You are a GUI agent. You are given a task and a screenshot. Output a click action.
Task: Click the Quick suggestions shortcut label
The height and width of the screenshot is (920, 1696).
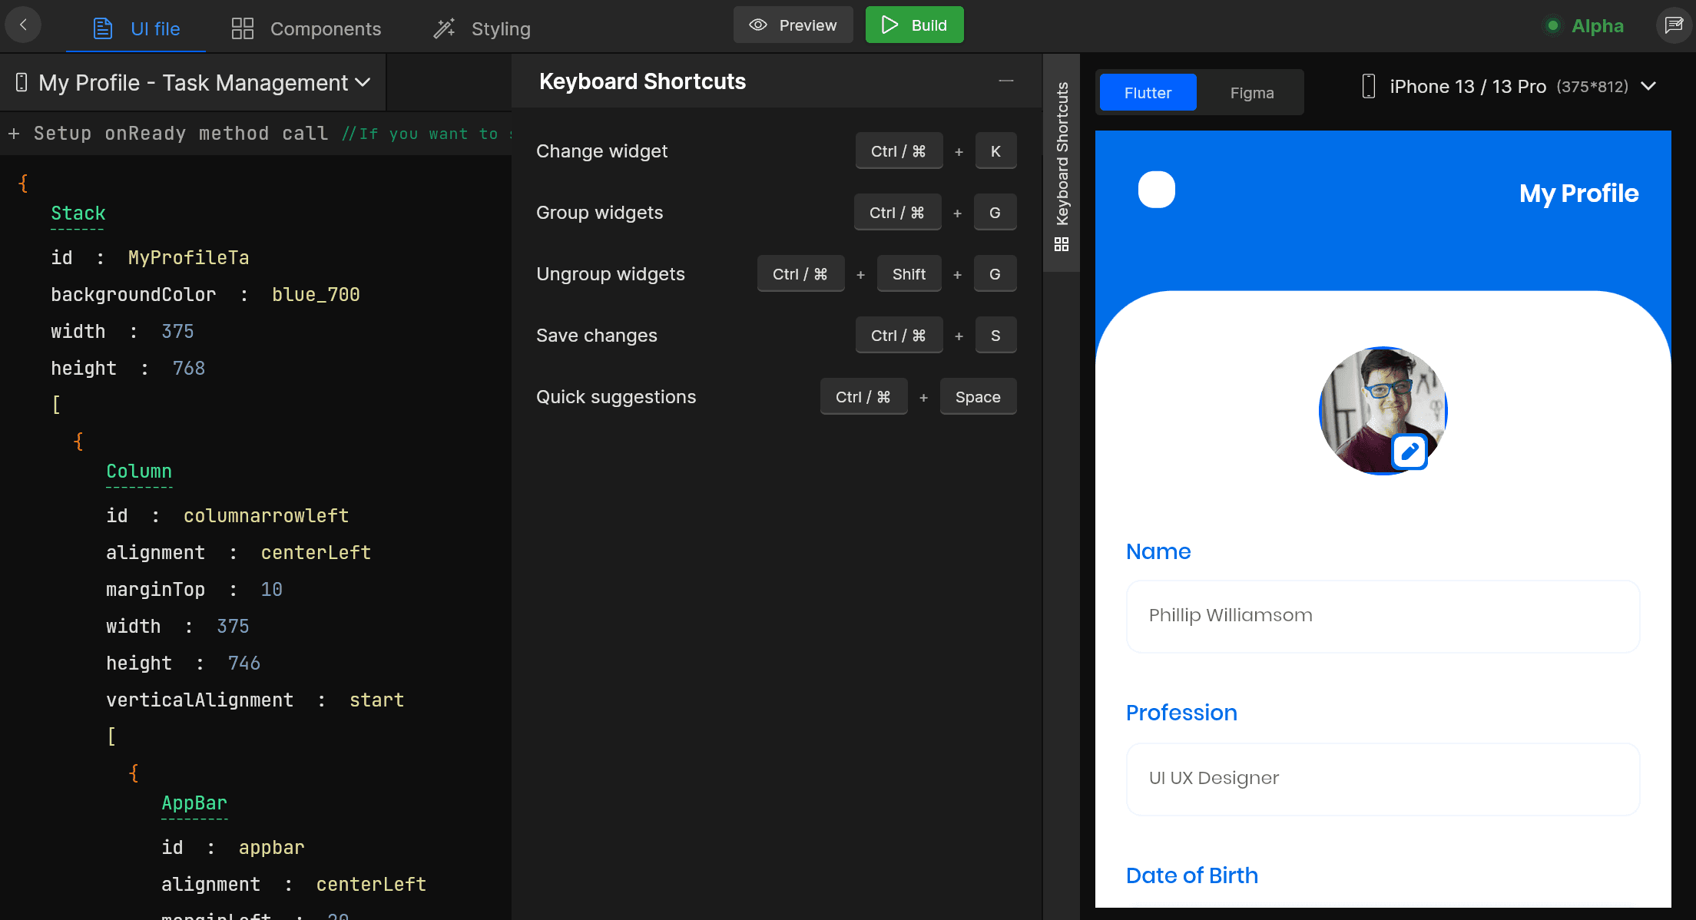click(x=616, y=397)
